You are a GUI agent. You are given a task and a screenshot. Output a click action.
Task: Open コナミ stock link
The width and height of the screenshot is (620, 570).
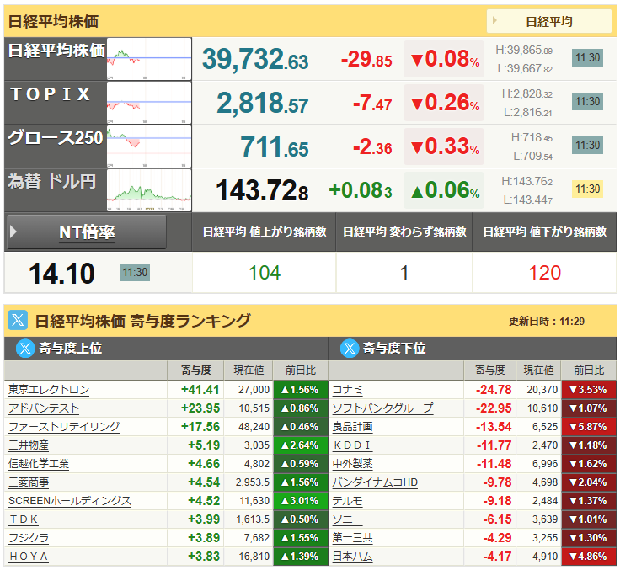click(x=347, y=390)
